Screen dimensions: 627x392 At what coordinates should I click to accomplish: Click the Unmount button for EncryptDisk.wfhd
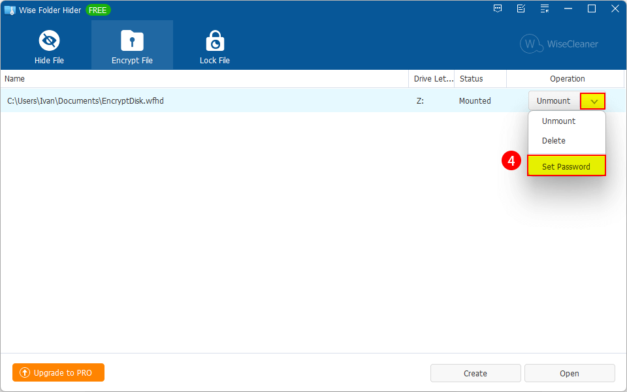pyautogui.click(x=554, y=101)
